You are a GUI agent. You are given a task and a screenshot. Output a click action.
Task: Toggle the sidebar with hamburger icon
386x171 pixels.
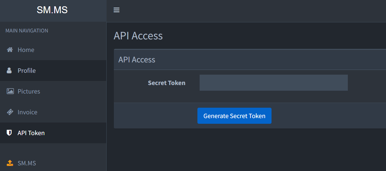click(116, 10)
